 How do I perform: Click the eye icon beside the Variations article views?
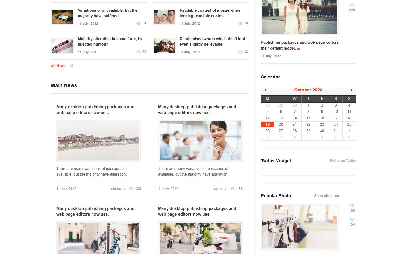coord(138,23)
